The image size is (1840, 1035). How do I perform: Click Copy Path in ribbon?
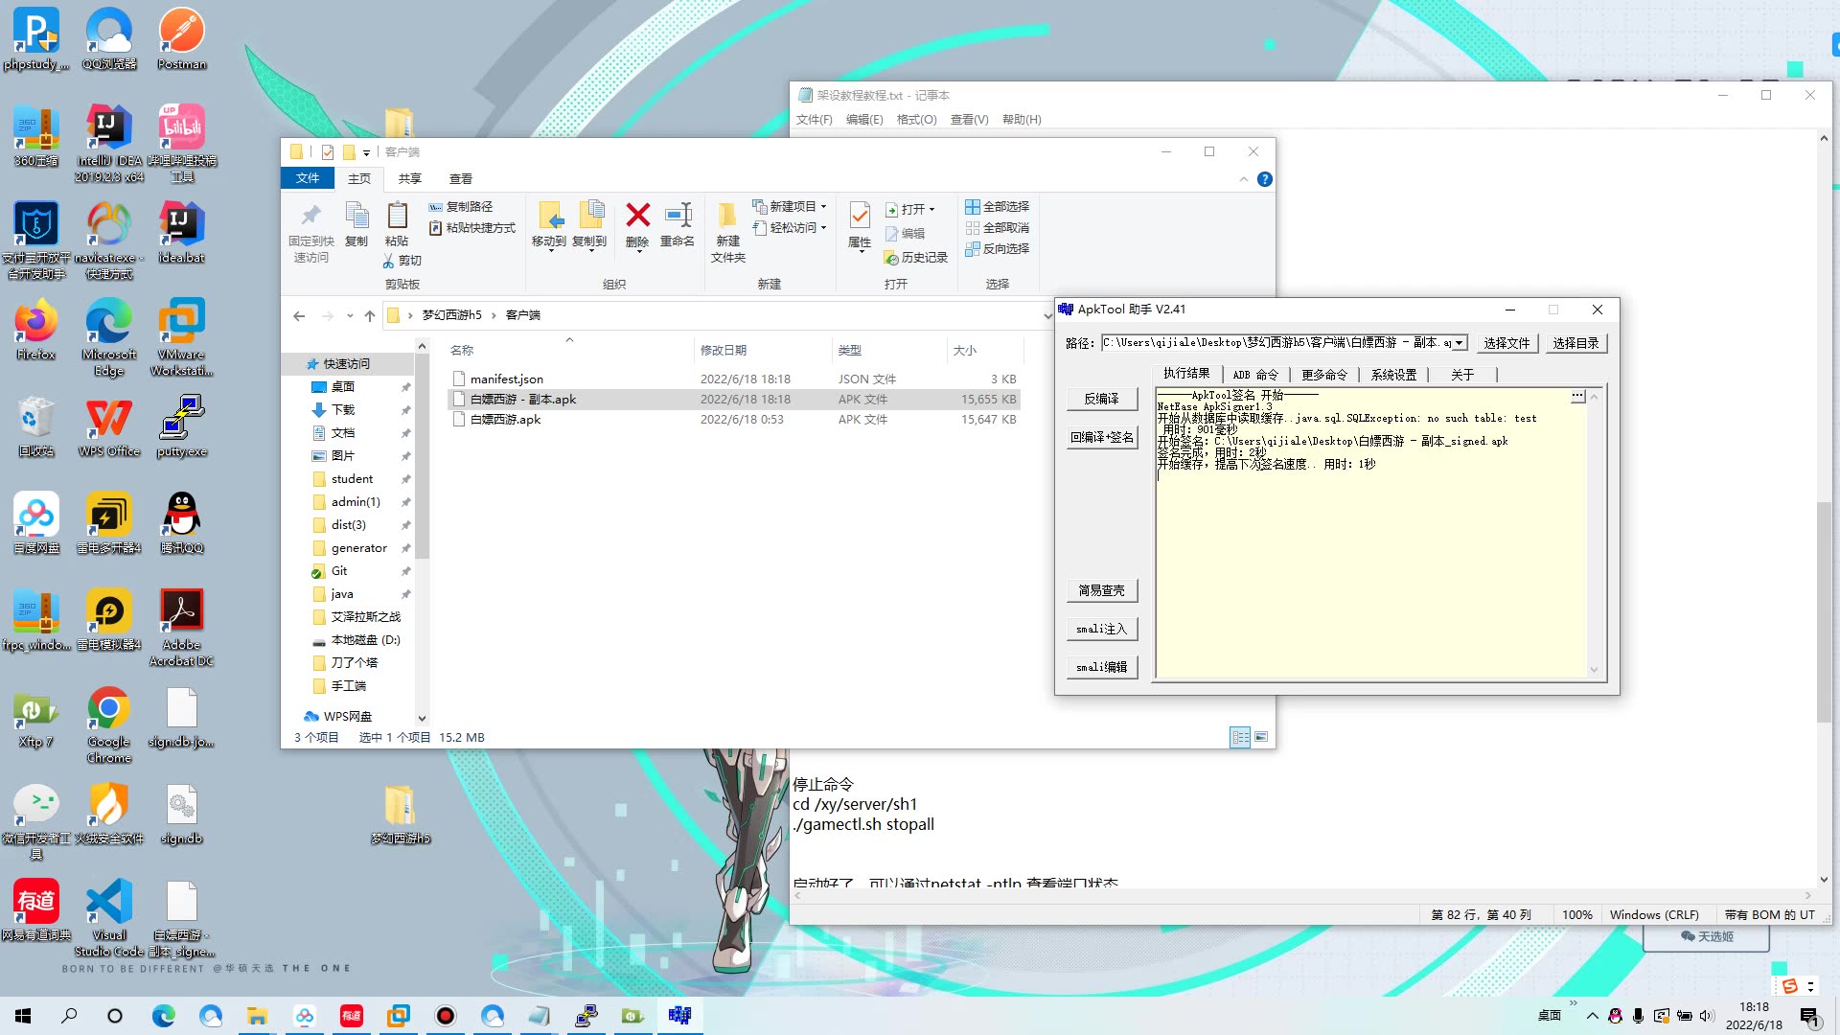460,207
